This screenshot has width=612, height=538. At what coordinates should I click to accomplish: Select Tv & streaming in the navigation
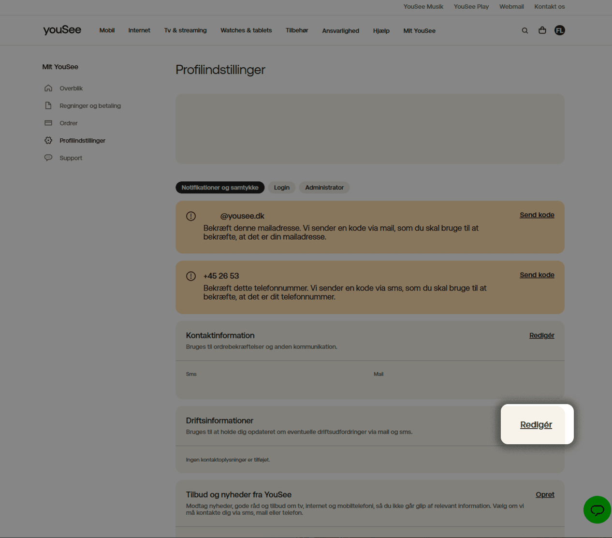185,30
